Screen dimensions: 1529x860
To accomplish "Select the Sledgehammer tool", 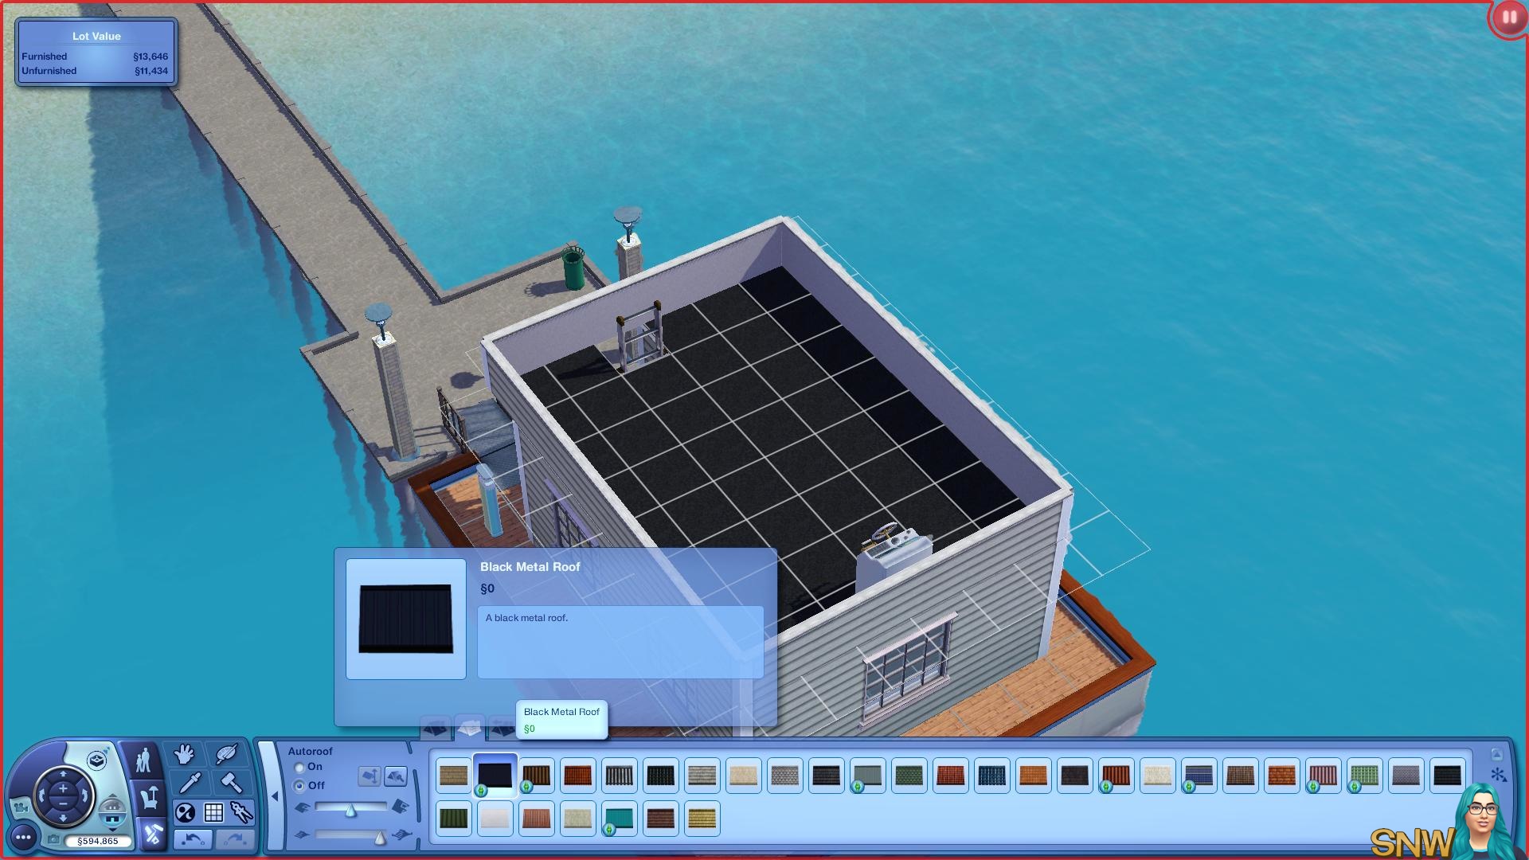I will pos(232,783).
